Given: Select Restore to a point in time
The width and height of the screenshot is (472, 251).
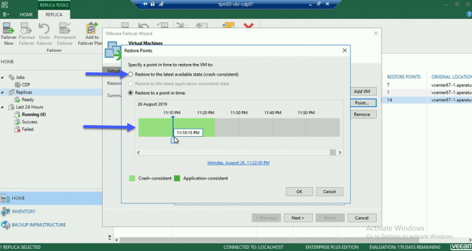Looking at the screenshot, I should [x=131, y=93].
